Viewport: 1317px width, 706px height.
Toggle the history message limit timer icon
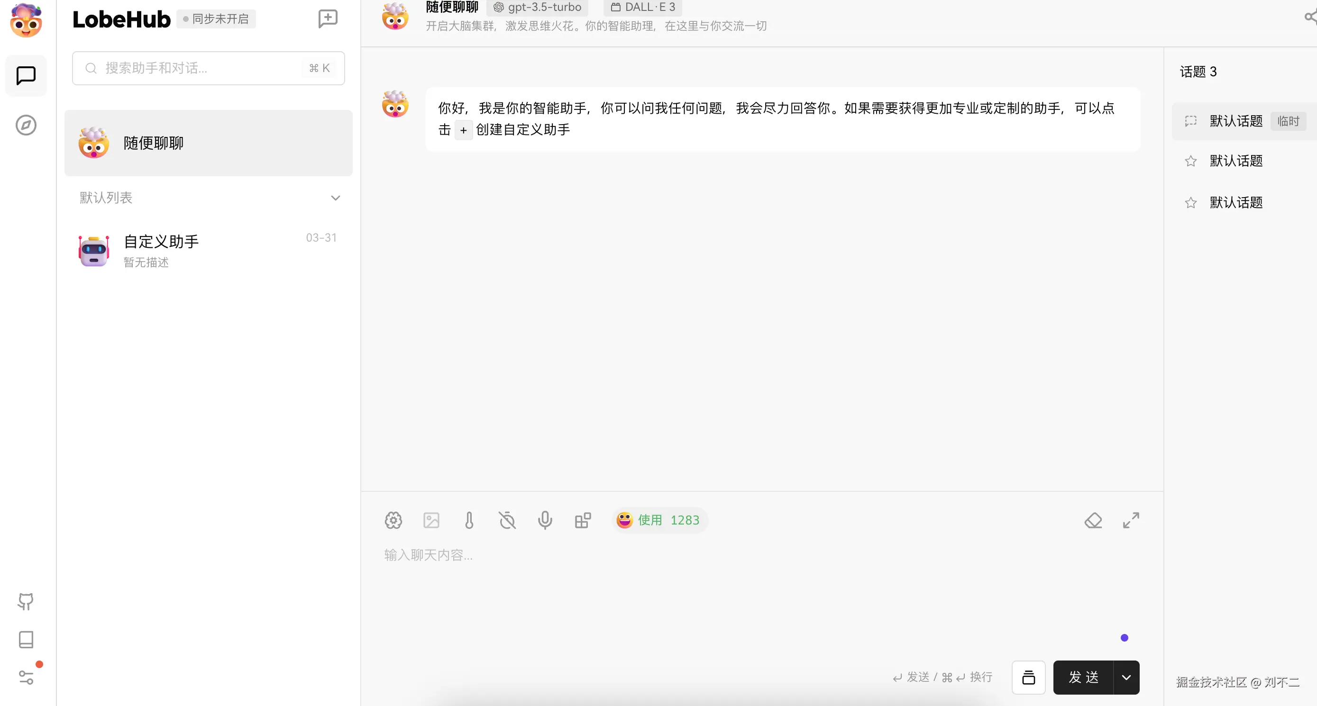click(x=507, y=520)
